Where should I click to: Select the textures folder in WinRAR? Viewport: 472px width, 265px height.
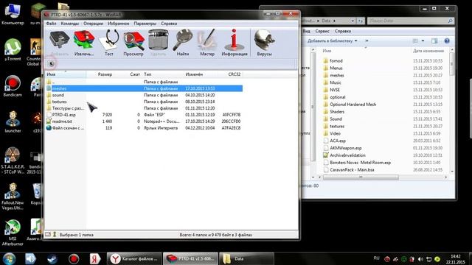(145, 102)
